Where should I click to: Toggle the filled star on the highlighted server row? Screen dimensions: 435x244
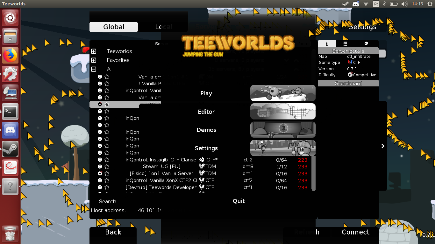107,104
